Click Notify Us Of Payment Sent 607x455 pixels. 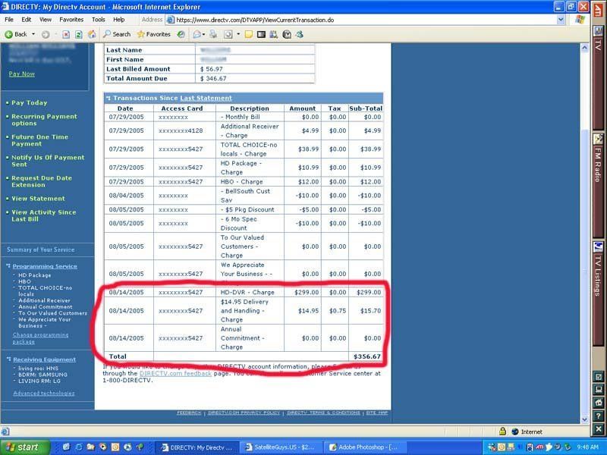point(48,161)
